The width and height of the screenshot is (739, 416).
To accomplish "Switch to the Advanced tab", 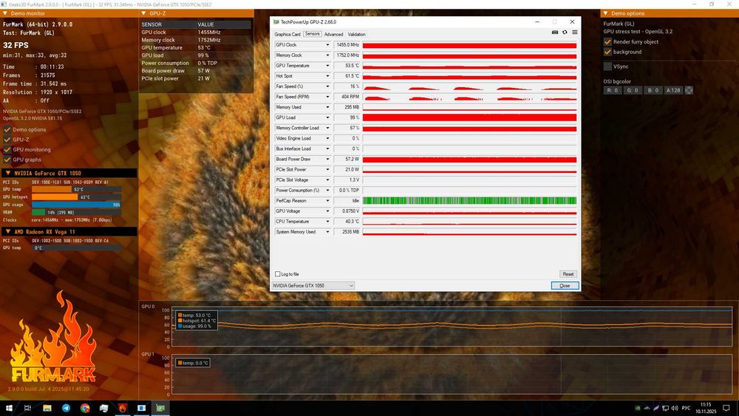I will pyautogui.click(x=334, y=35).
